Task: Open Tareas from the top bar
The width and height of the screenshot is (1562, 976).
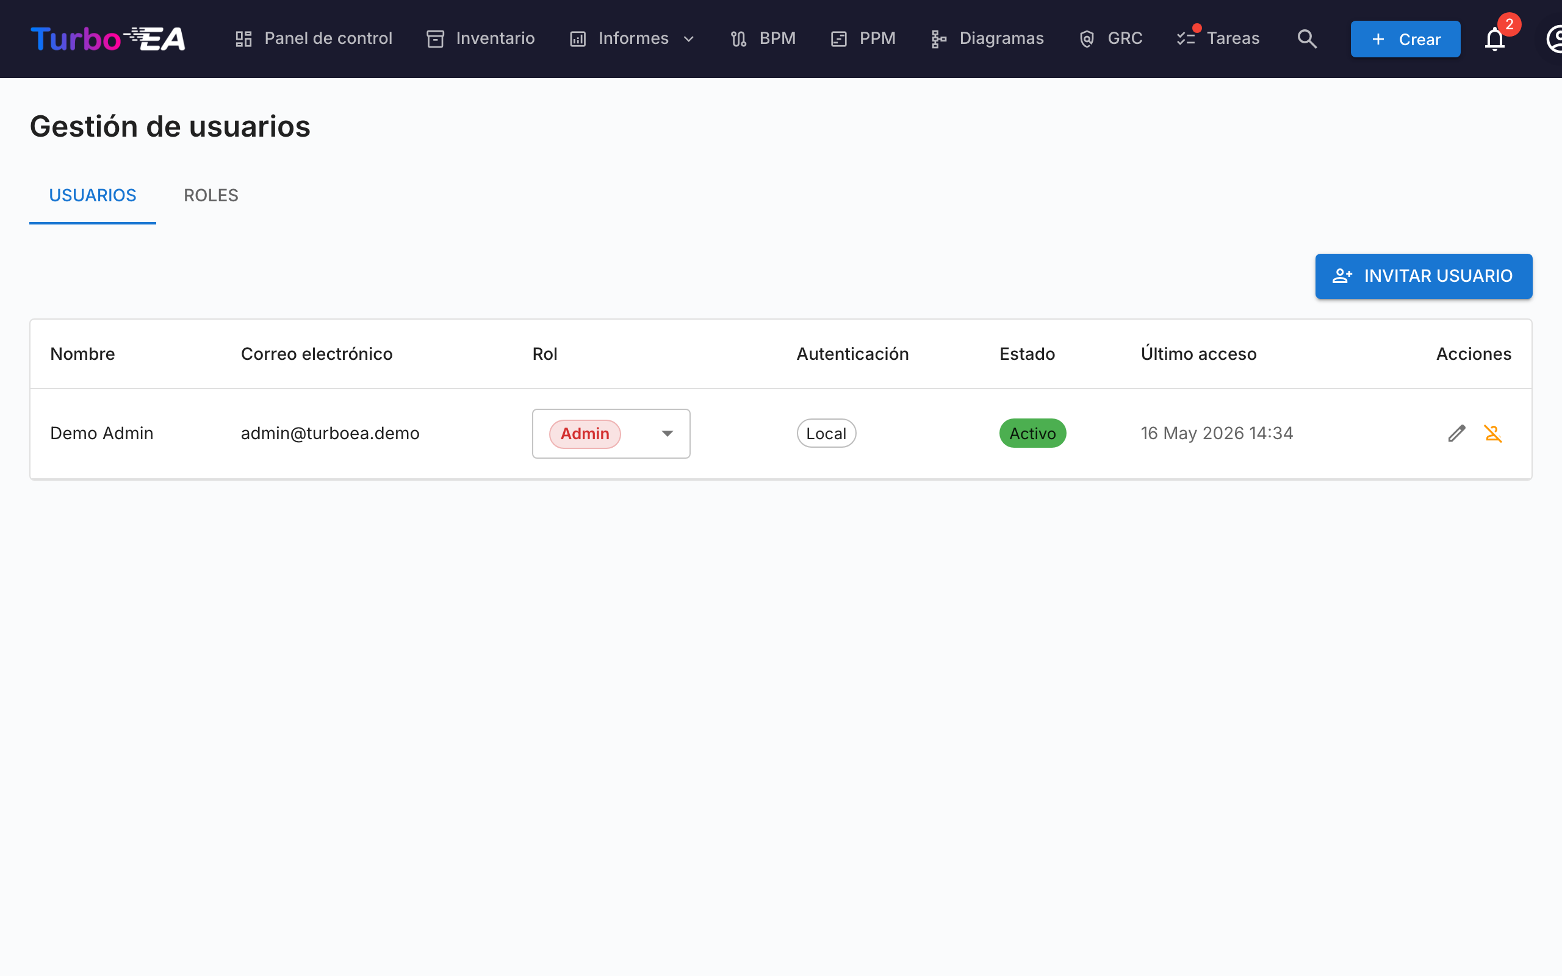Action: point(1217,38)
